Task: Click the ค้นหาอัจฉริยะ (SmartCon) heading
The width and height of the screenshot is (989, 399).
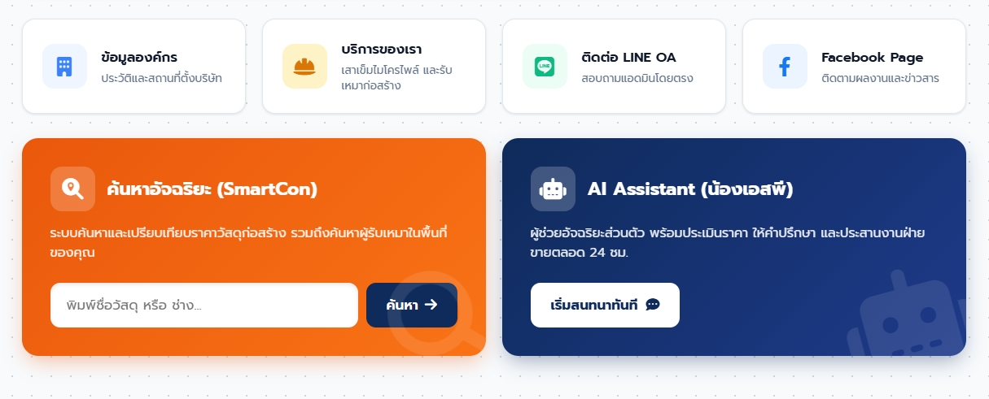Action: [x=212, y=189]
